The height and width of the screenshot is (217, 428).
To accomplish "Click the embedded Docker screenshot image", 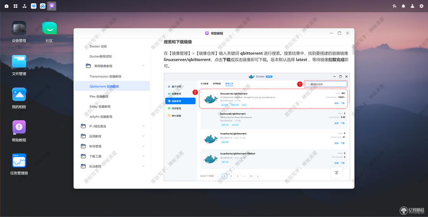I will point(257,127).
